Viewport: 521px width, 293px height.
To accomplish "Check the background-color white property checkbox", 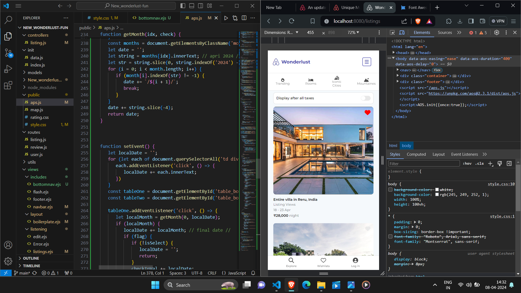I will (x=390, y=190).
